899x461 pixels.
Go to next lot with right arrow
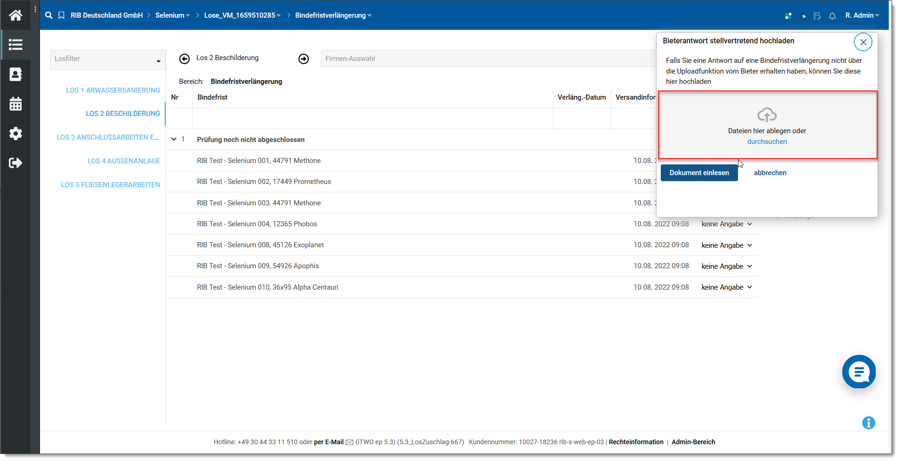click(x=304, y=59)
